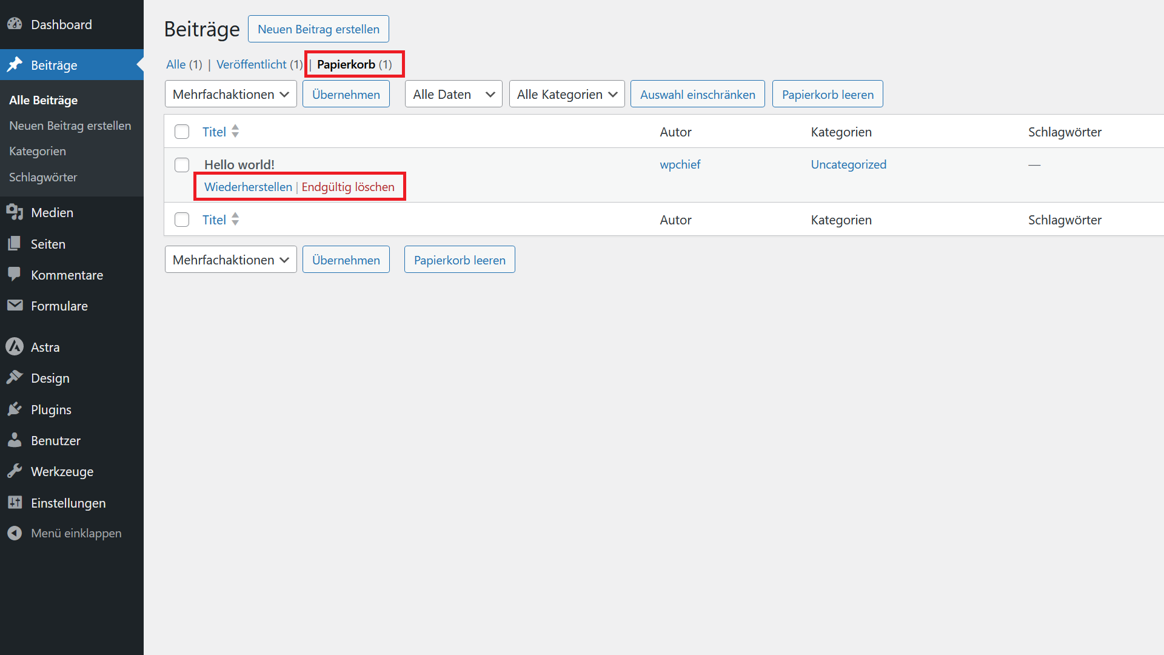The image size is (1164, 655).
Task: Open the Medien menu label
Action: [52, 212]
